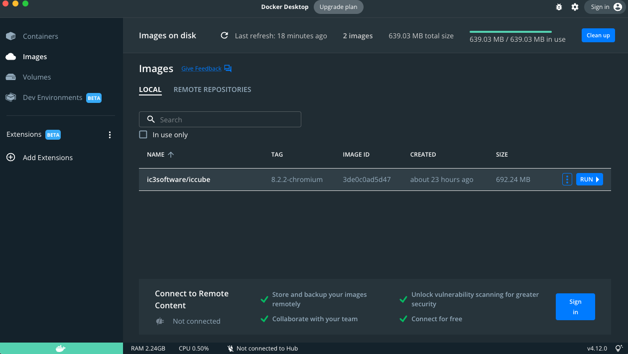Open Containers in sidebar

pos(40,36)
